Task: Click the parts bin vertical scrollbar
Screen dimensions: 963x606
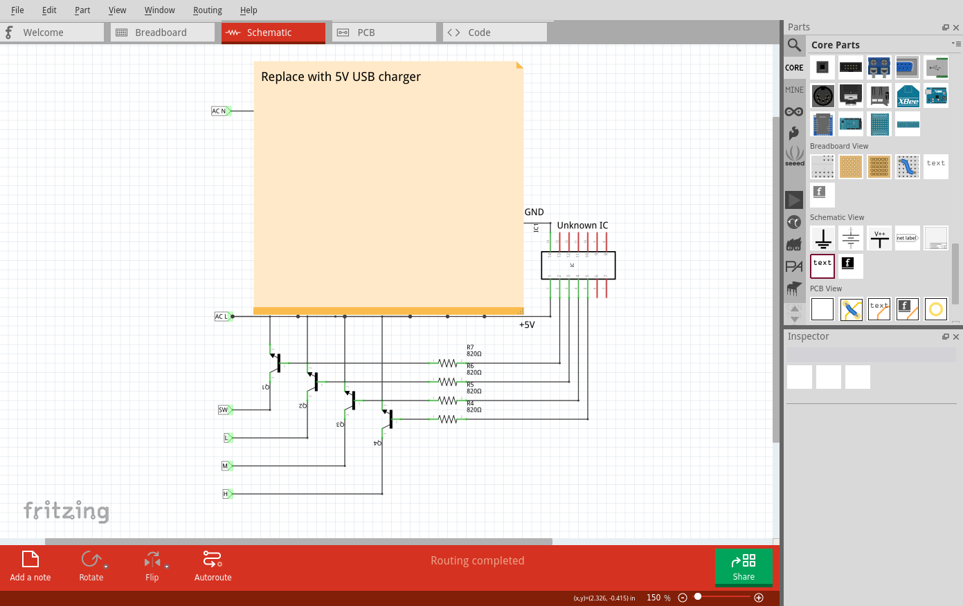Action: (955, 274)
